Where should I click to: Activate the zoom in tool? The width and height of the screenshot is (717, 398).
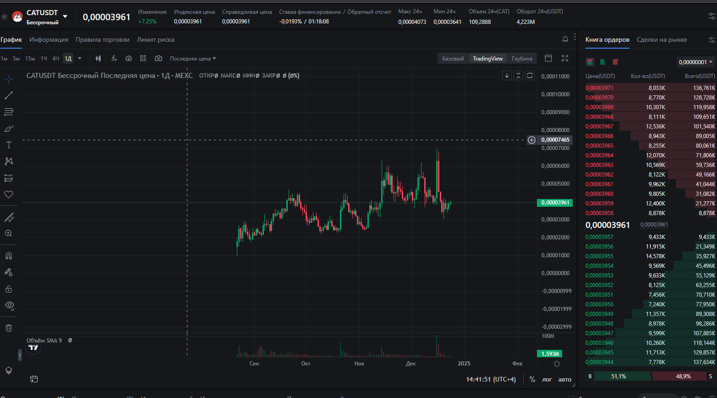click(9, 233)
